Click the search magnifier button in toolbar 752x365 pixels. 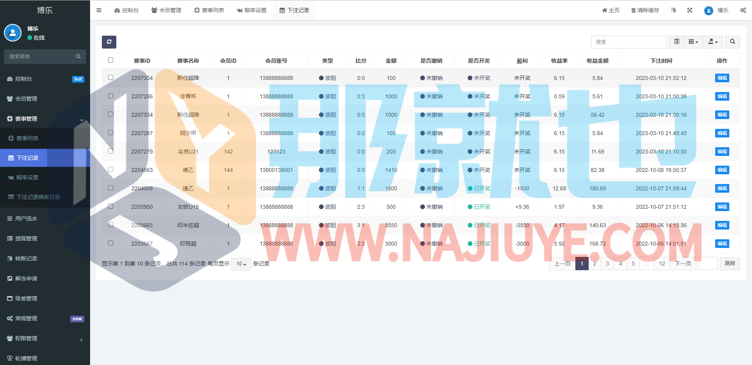732,42
